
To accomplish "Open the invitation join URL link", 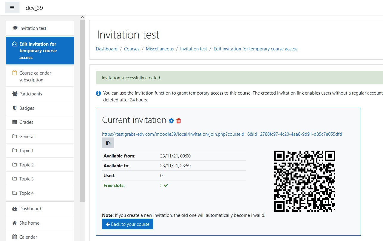I will click(x=222, y=134).
